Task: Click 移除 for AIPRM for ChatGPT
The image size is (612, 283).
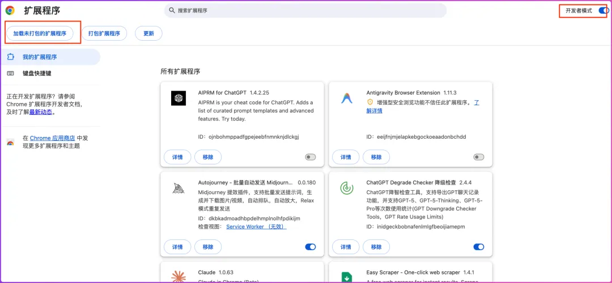Action: [208, 157]
